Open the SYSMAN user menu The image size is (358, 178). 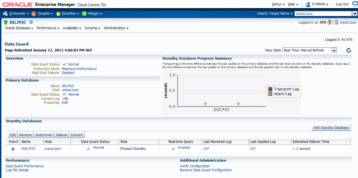coord(320,4)
